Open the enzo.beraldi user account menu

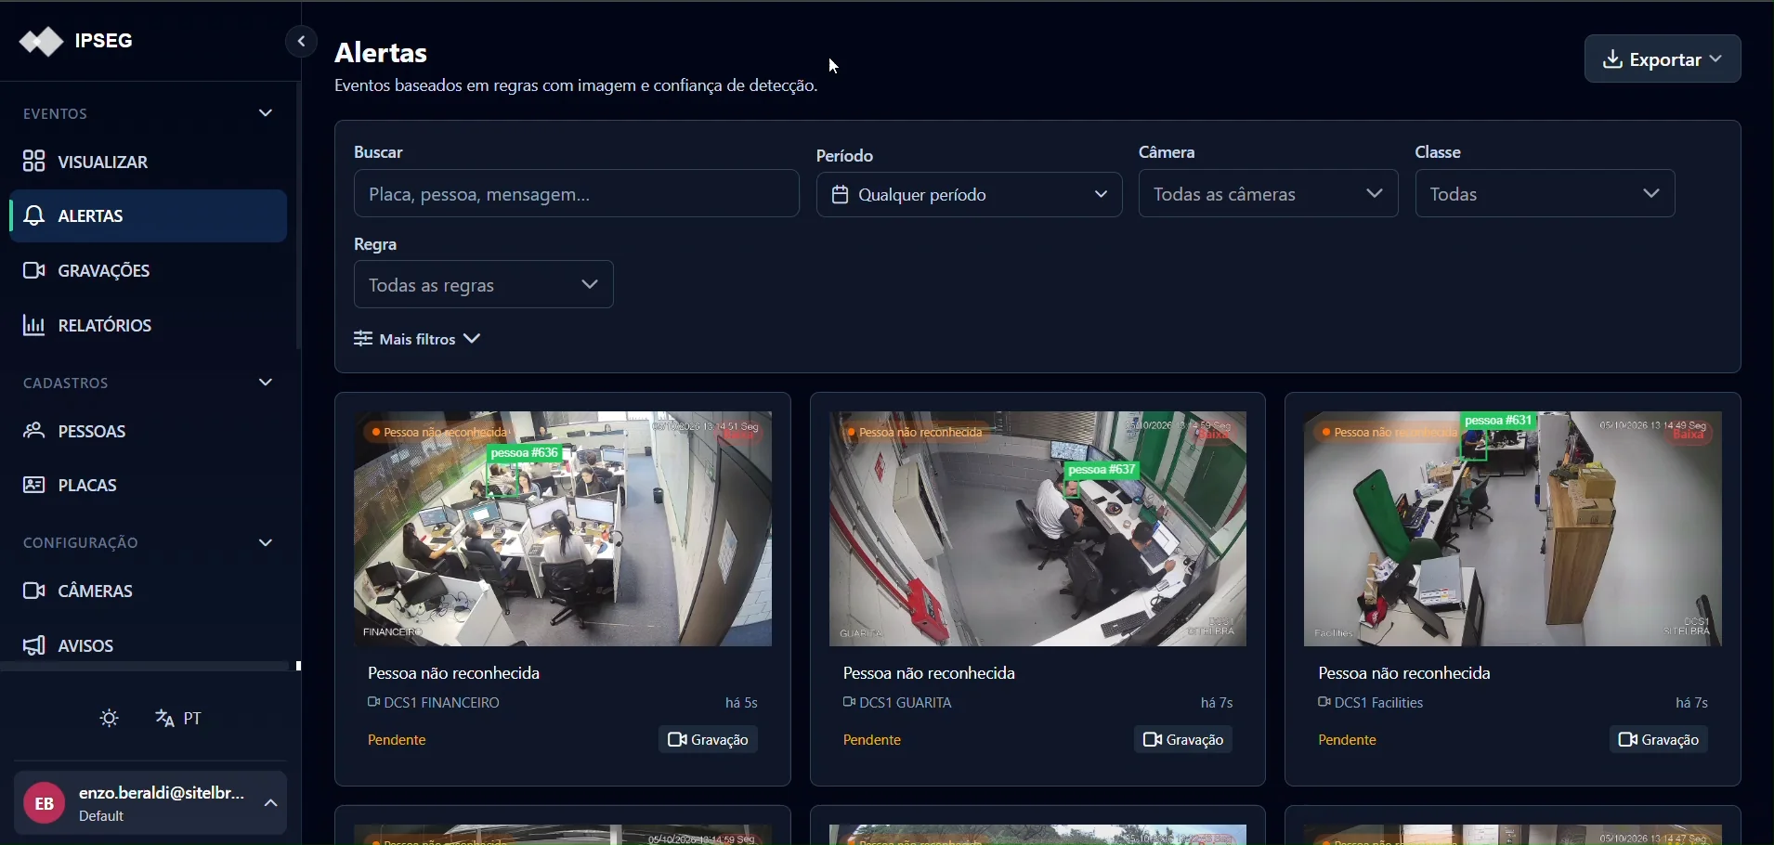click(x=150, y=804)
